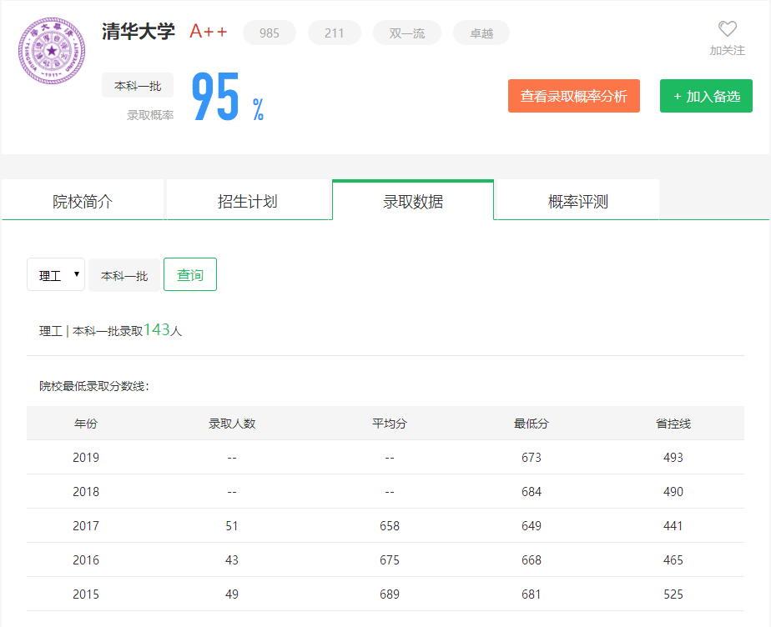
Task: Click the 143 admitted count
Action: coord(157,329)
